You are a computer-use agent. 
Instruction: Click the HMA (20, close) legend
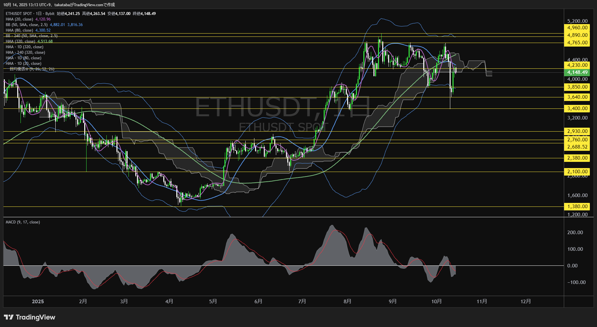tap(20, 19)
